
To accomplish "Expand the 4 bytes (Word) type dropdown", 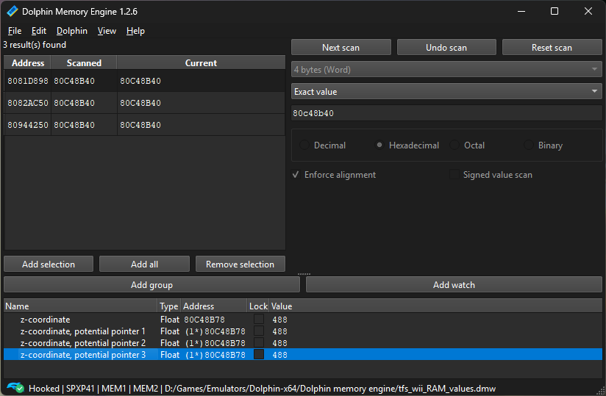I will click(x=446, y=70).
